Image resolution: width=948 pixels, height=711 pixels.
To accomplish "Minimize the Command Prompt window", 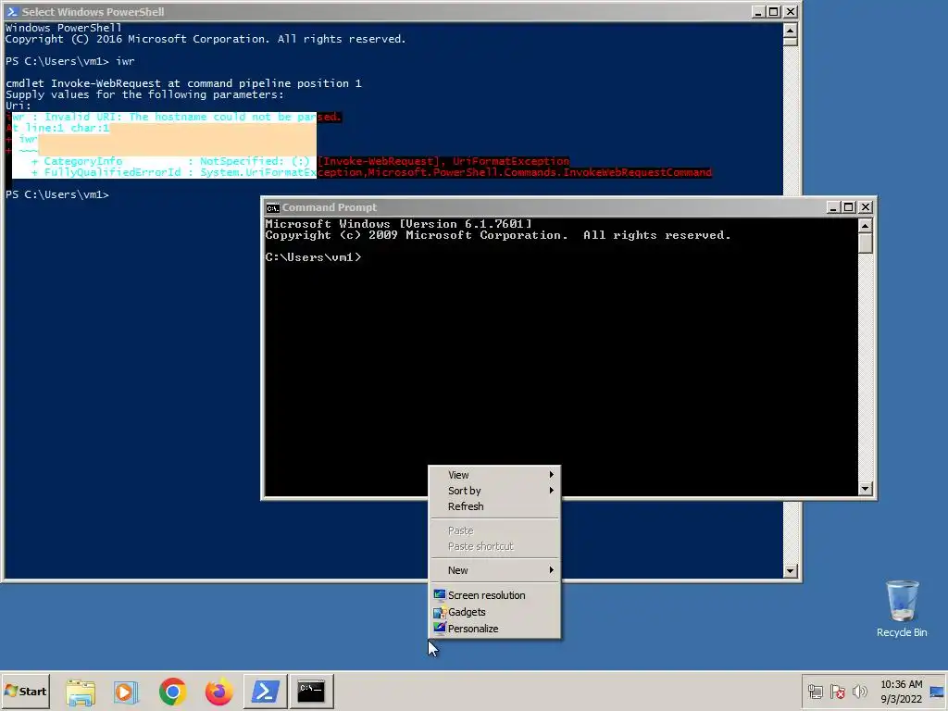I will pos(832,207).
